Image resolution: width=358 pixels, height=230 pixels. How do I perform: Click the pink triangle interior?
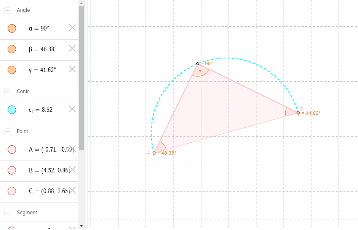(217, 110)
